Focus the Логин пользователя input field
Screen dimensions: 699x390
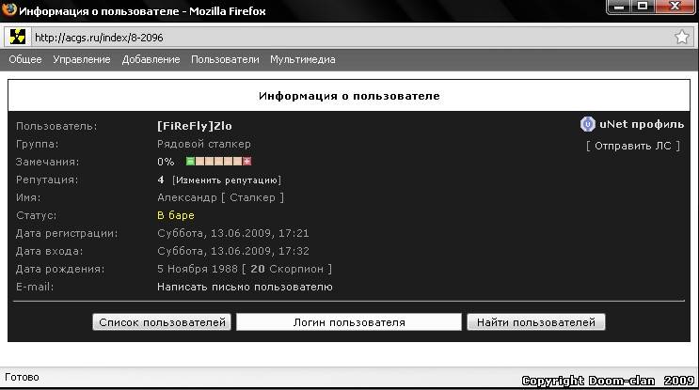pos(349,322)
